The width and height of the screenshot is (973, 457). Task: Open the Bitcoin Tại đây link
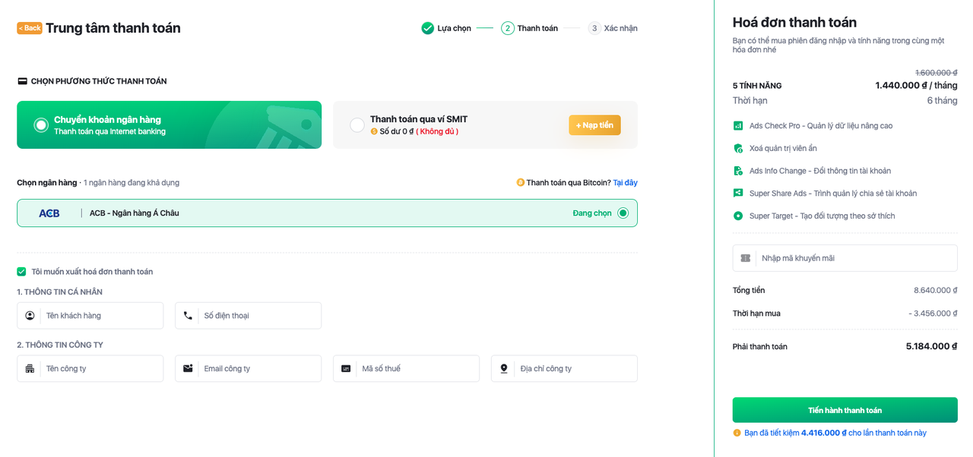click(x=625, y=183)
